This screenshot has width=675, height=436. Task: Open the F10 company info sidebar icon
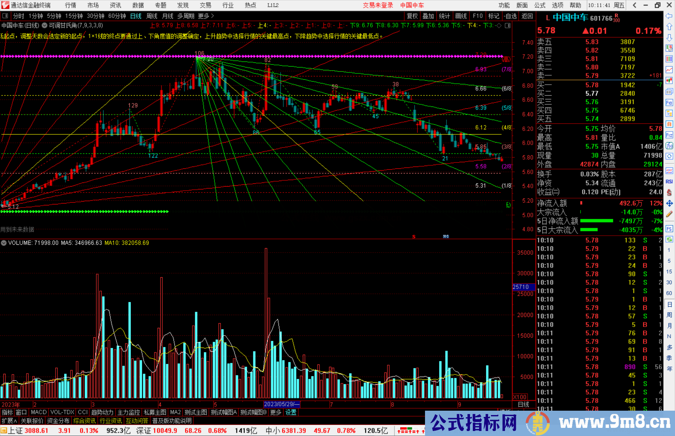pos(669,103)
